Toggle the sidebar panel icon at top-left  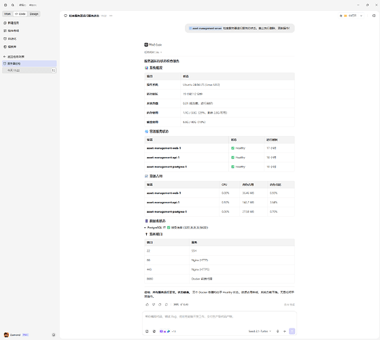[x=5, y=5]
